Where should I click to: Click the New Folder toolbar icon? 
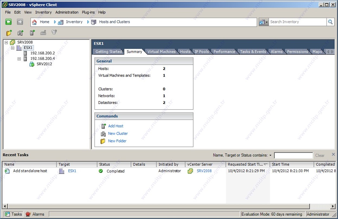click(x=9, y=33)
